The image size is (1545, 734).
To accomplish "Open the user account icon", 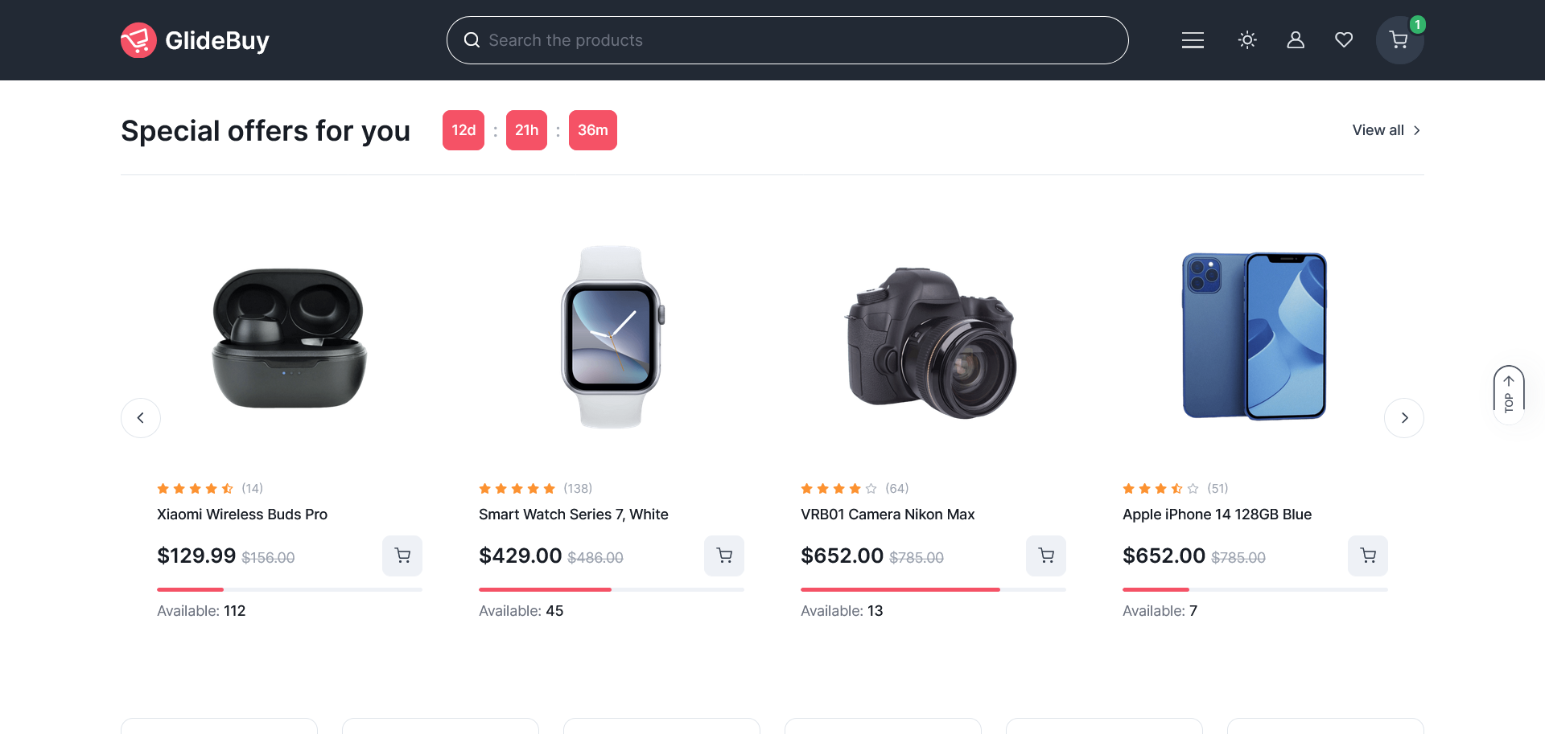I will (1296, 40).
